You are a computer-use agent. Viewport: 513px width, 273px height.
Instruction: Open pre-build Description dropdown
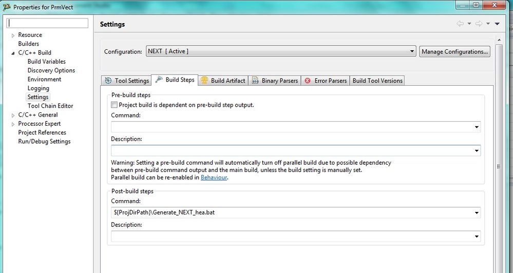click(477, 151)
